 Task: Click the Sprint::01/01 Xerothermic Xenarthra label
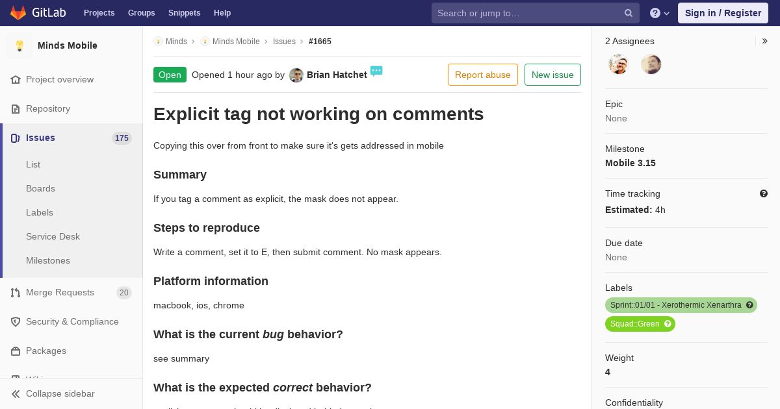pyautogui.click(x=676, y=305)
